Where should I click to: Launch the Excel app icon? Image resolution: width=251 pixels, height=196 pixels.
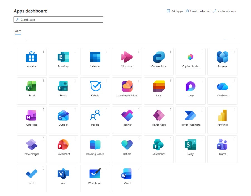pos(31,86)
